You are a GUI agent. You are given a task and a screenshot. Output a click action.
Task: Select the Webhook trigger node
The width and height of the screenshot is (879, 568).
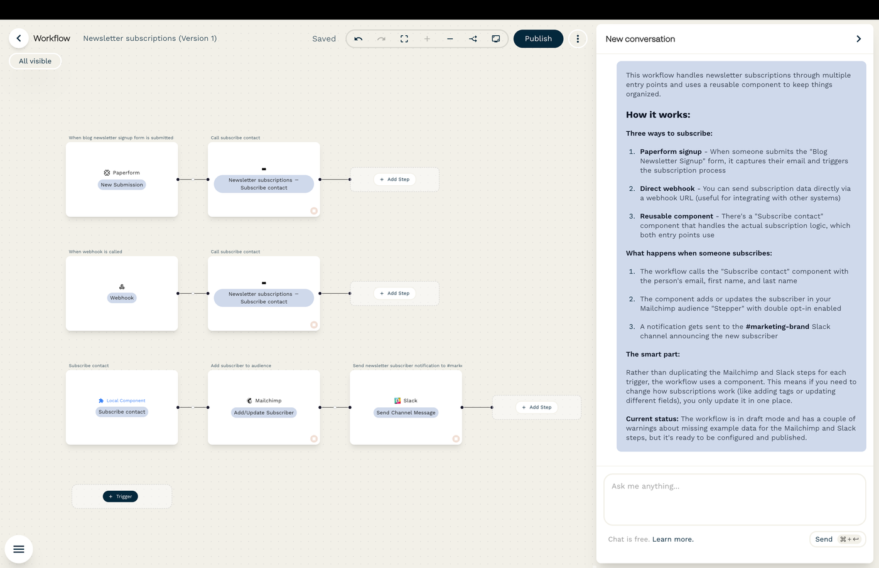(x=122, y=293)
